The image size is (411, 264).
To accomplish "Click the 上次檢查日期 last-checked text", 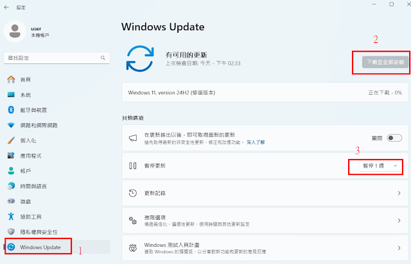I will point(203,63).
